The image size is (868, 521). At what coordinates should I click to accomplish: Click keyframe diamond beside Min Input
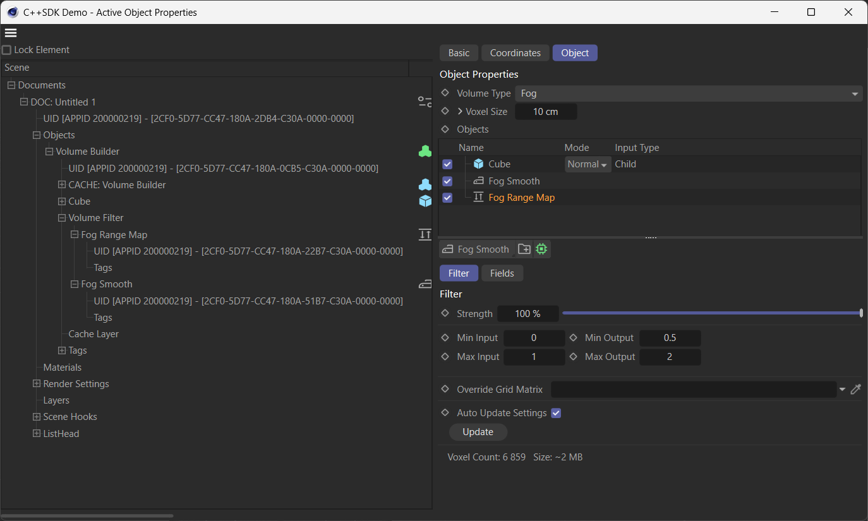445,338
